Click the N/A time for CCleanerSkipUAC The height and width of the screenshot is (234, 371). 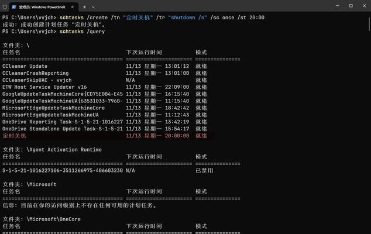click(130, 80)
